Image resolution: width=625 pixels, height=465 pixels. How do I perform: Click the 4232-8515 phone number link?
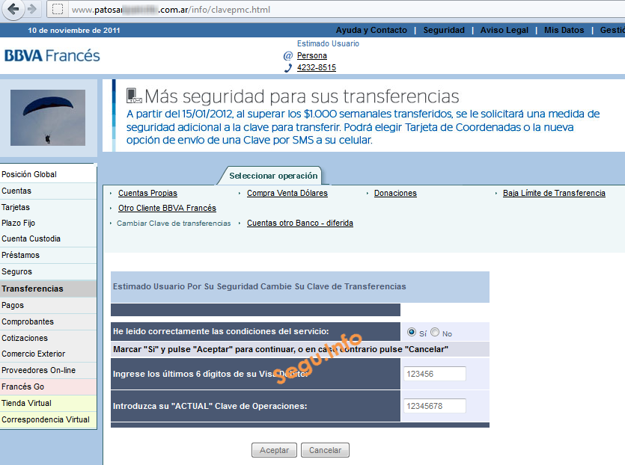(x=317, y=68)
